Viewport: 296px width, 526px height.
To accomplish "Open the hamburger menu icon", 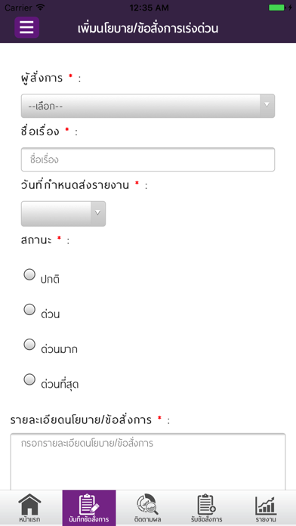I will click(27, 27).
